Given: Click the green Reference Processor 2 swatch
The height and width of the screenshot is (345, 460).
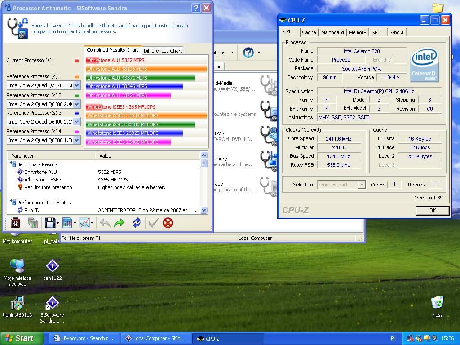Looking at the screenshot, I should [76, 96].
